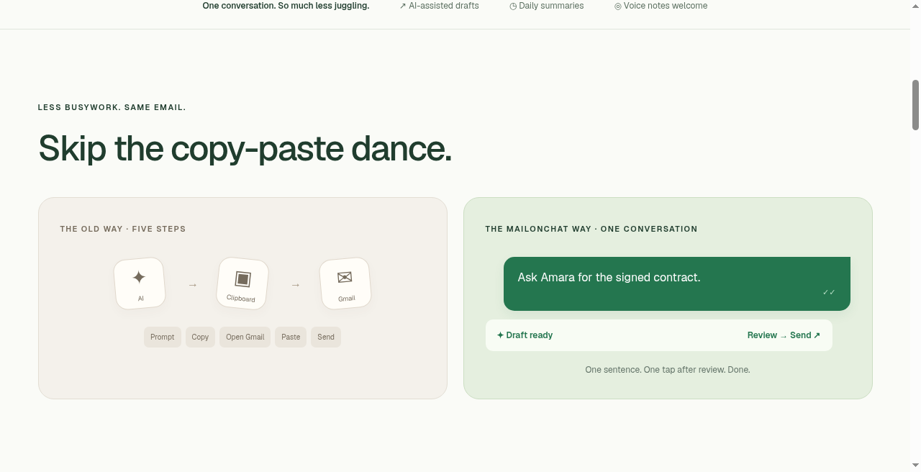Click the Clipboard icon card

tap(242, 283)
